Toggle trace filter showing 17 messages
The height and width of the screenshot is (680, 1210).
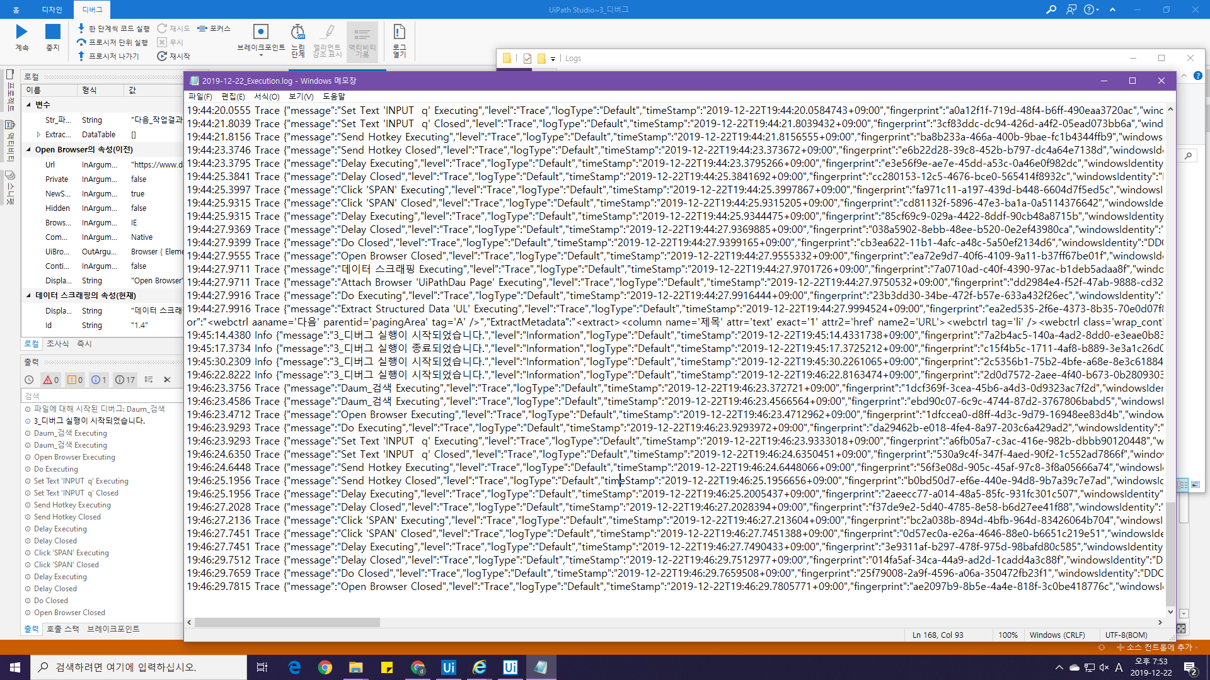click(125, 380)
